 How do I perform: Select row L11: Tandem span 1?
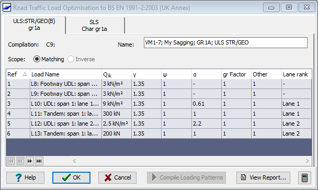pyautogui.click(x=159, y=114)
